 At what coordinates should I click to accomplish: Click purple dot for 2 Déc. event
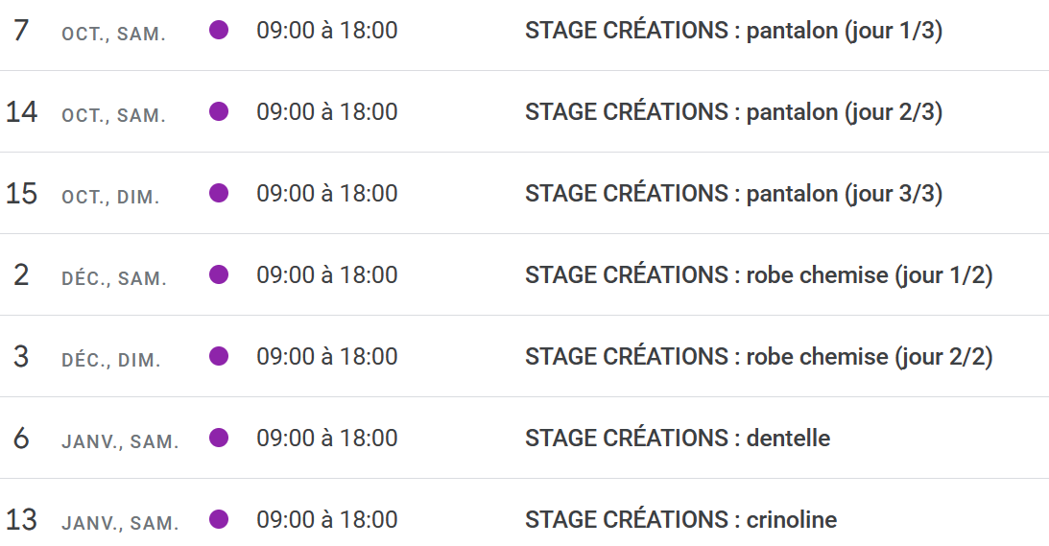[x=219, y=275]
